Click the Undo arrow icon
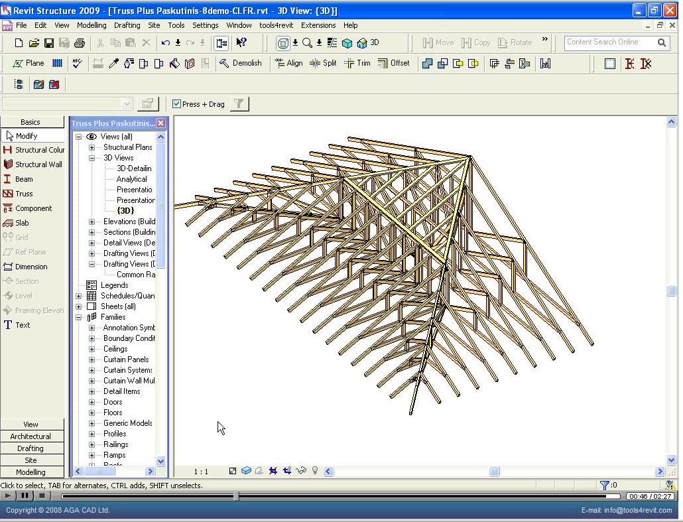 tap(166, 42)
